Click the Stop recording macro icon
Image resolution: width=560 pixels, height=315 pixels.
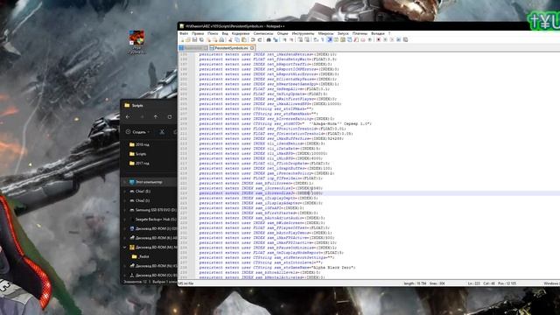click(x=385, y=39)
